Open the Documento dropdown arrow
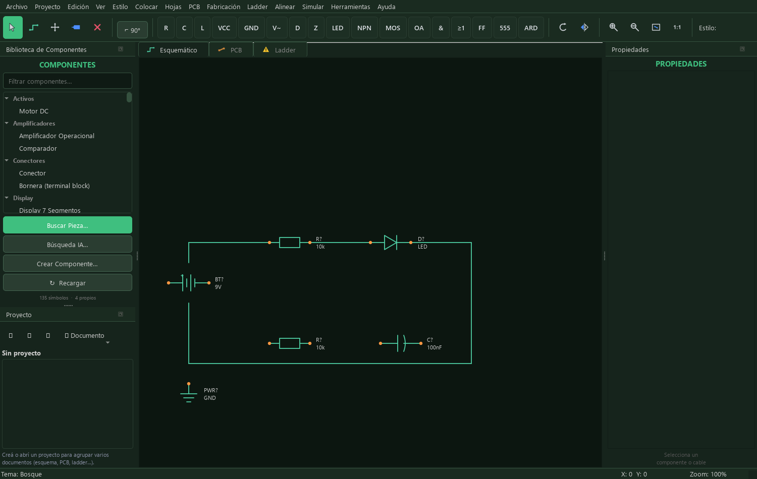Screen dimensions: 757x479 click(x=107, y=343)
